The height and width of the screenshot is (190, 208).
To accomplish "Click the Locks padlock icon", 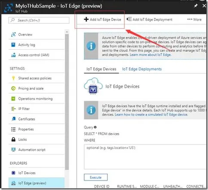I will 13,139.
